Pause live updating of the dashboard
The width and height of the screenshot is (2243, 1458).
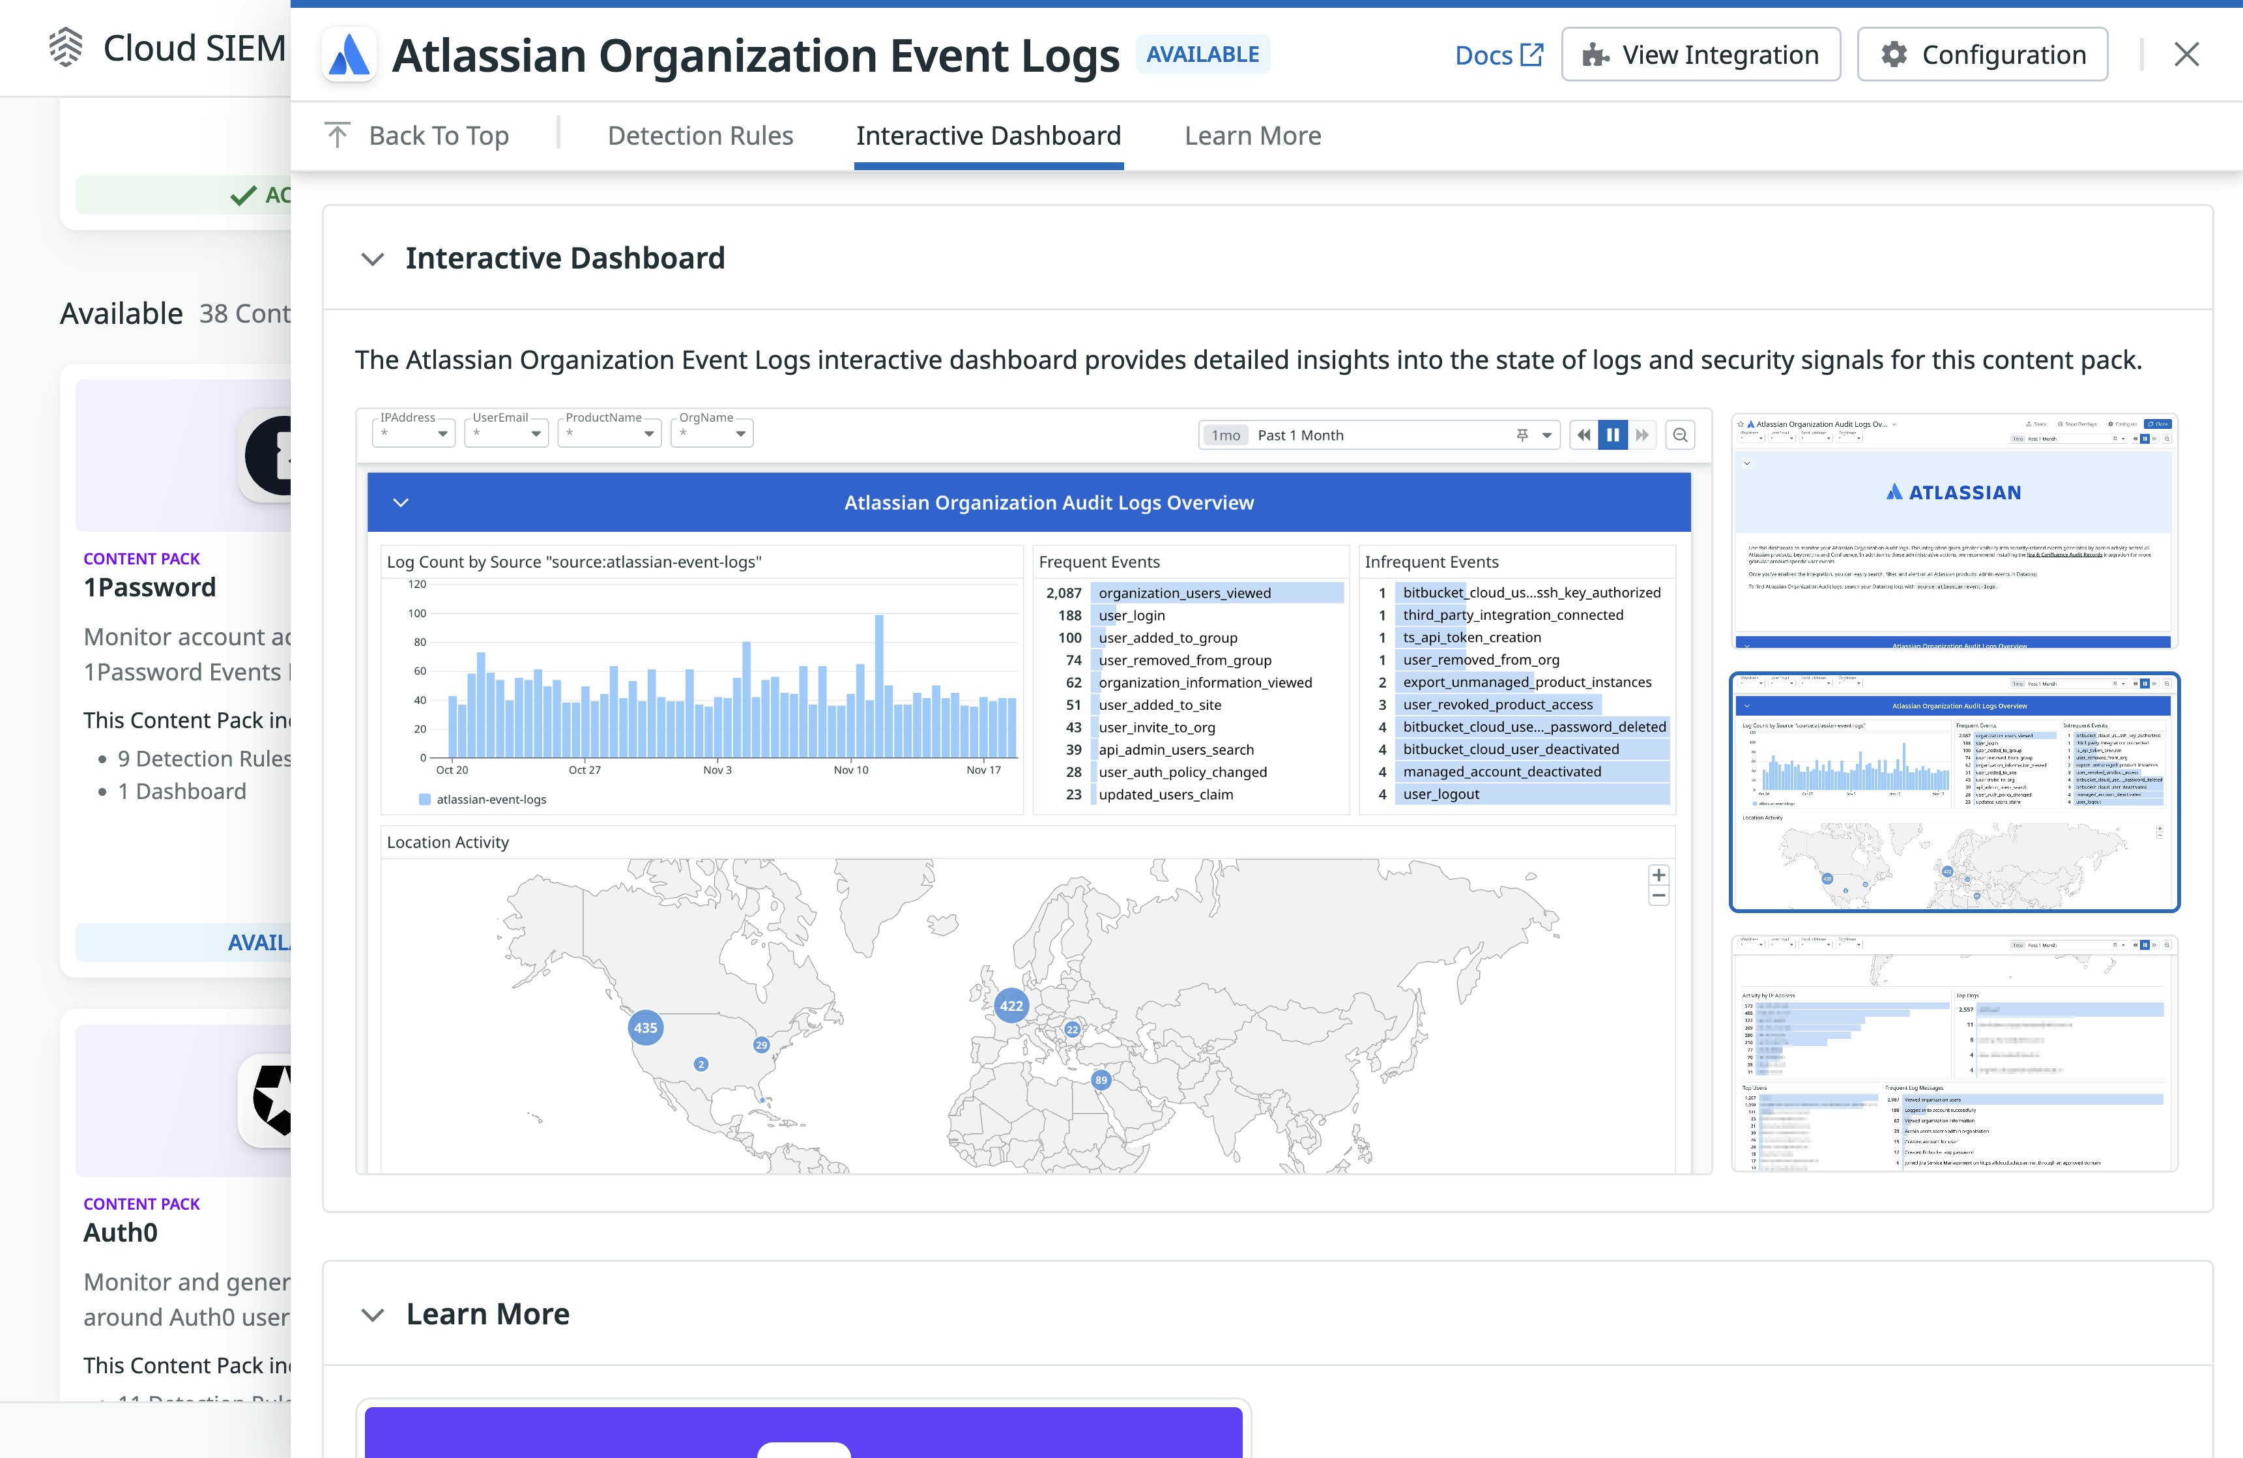pos(1612,435)
